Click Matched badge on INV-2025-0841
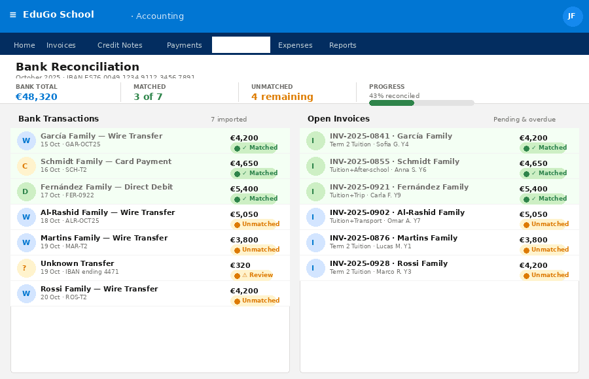Image resolution: width=589 pixels, height=379 pixels. click(x=544, y=148)
